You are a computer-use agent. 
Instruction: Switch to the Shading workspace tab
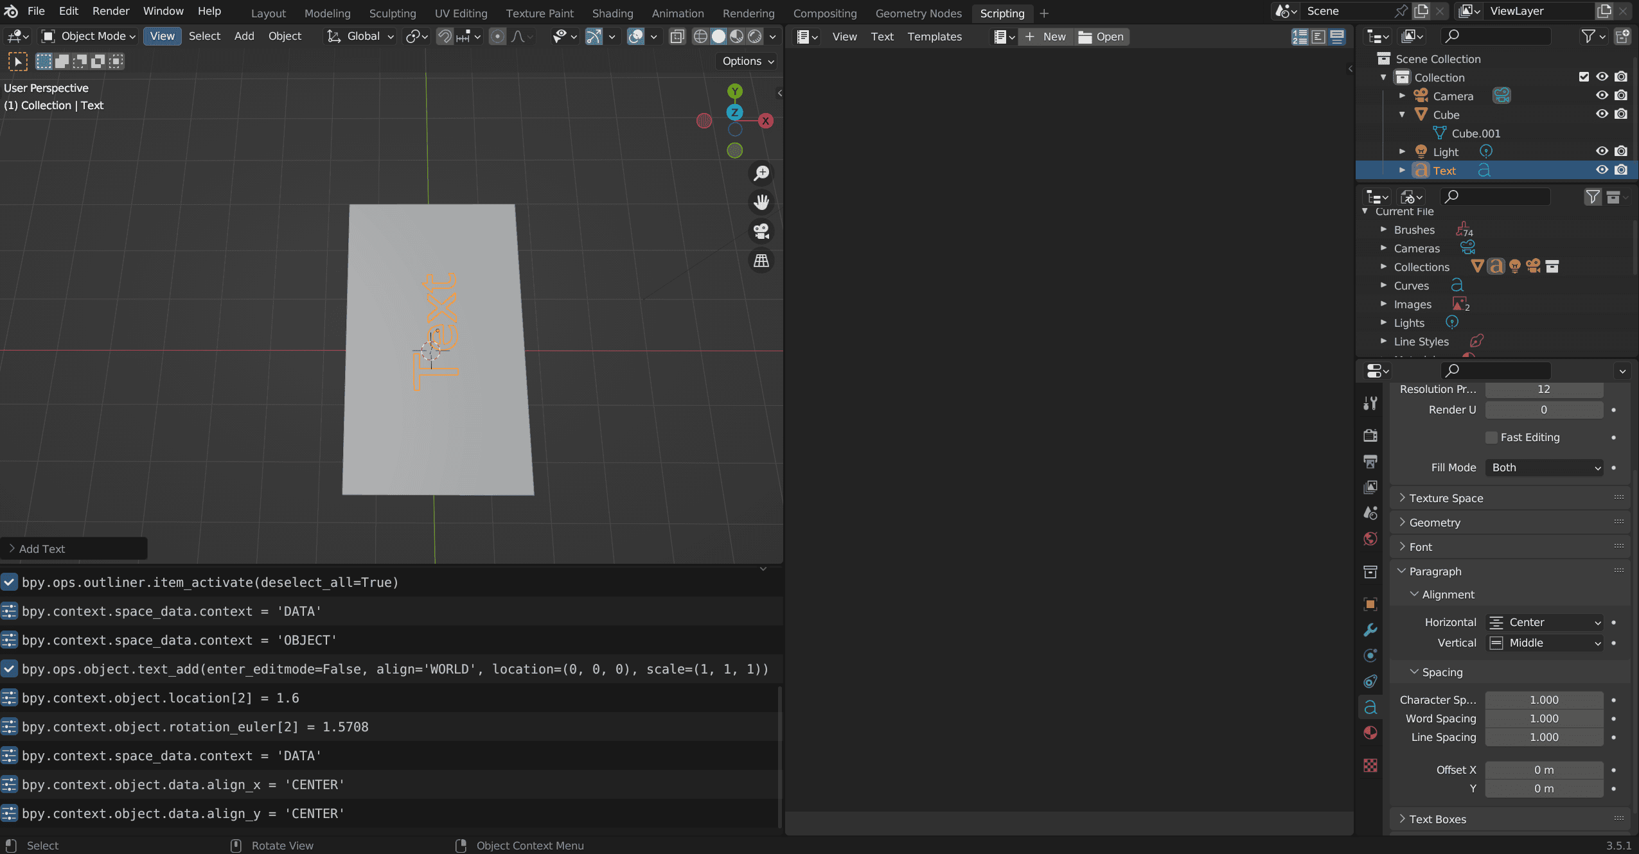(612, 13)
